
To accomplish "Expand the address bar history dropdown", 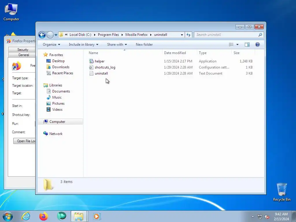I will [x=182, y=35].
